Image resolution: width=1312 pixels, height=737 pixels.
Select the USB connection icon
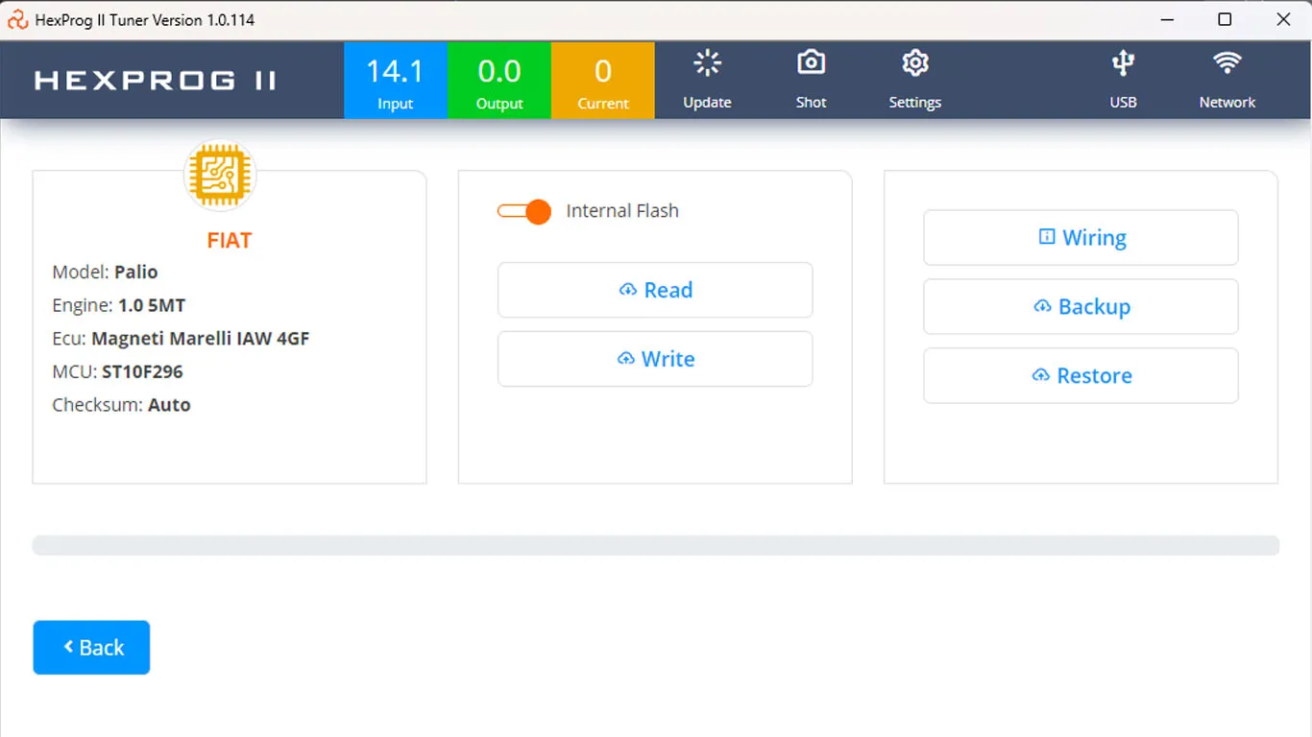[x=1123, y=64]
